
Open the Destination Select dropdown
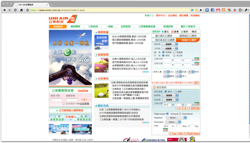pos(173,122)
